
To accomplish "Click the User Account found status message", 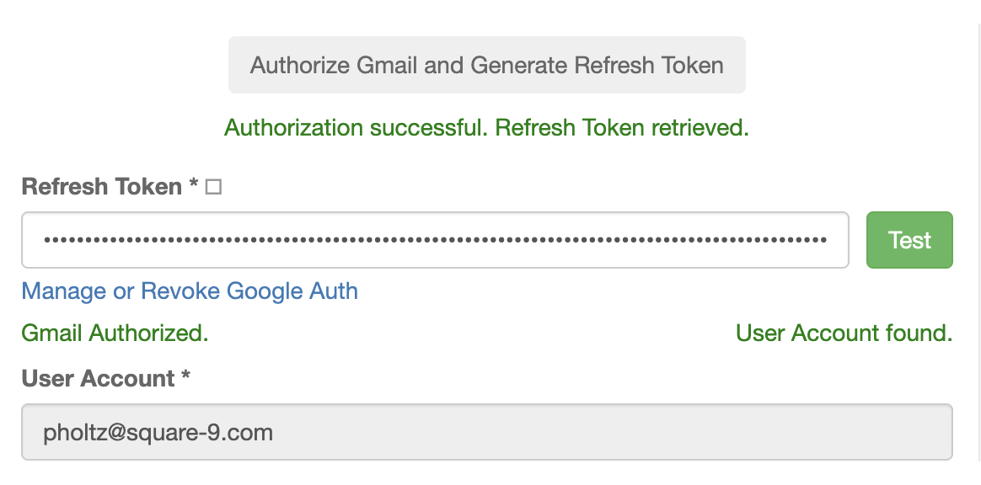I will point(844,333).
